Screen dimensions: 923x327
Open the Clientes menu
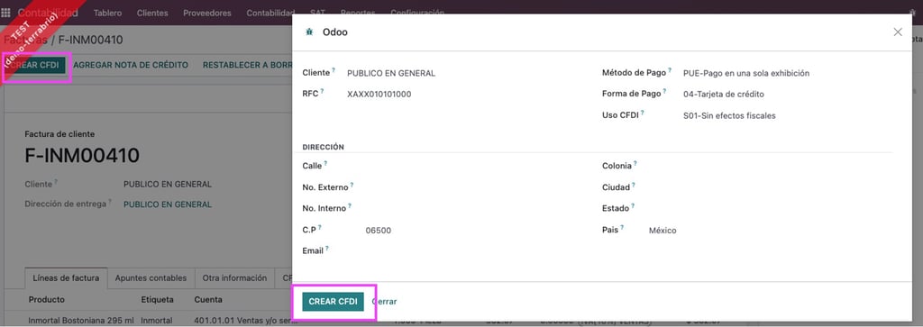coord(152,13)
